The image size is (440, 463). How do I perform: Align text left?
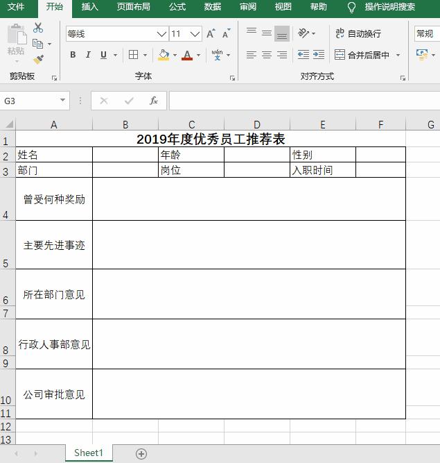pyautogui.click(x=252, y=55)
